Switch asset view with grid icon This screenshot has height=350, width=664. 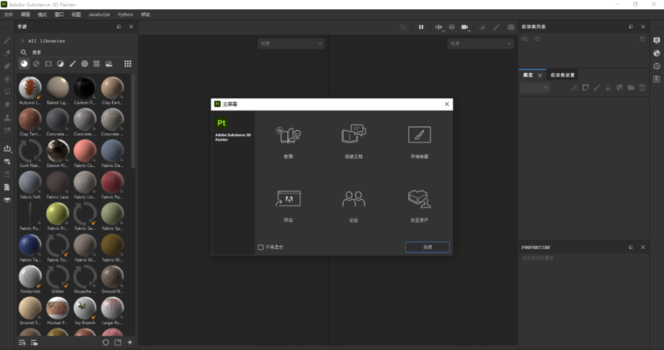pos(128,64)
